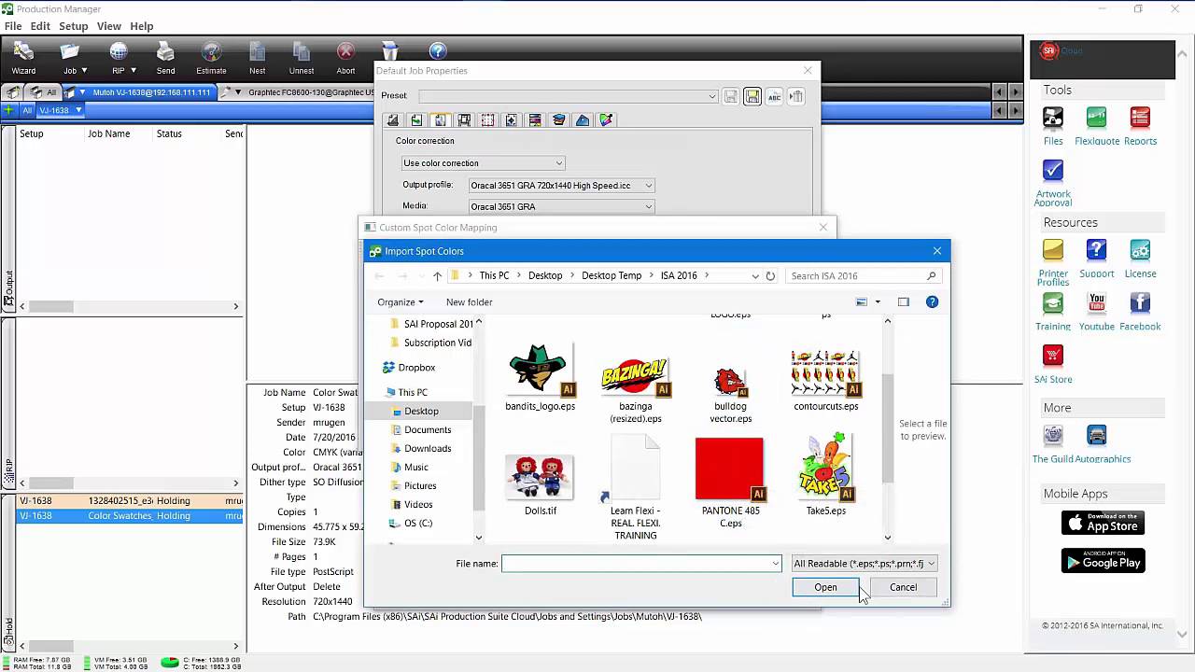Expand the Use color correction dropdown

(483, 163)
